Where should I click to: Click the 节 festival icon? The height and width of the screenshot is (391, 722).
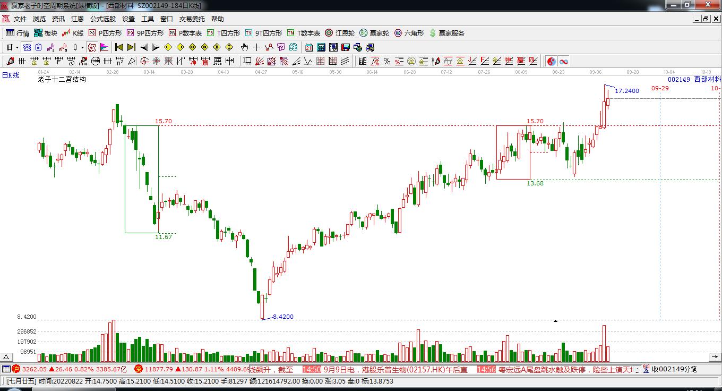281,47
